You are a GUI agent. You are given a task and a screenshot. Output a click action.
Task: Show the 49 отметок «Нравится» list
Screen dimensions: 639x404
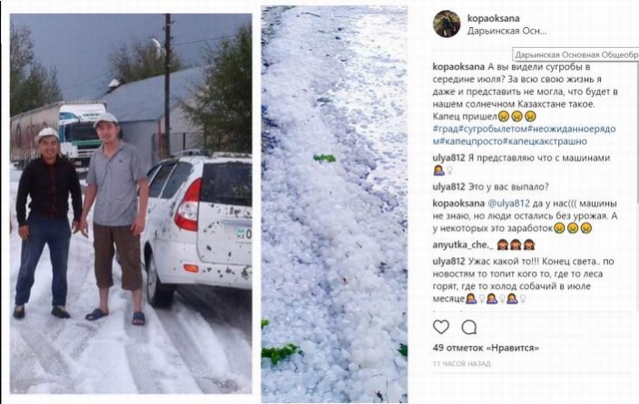(x=486, y=348)
